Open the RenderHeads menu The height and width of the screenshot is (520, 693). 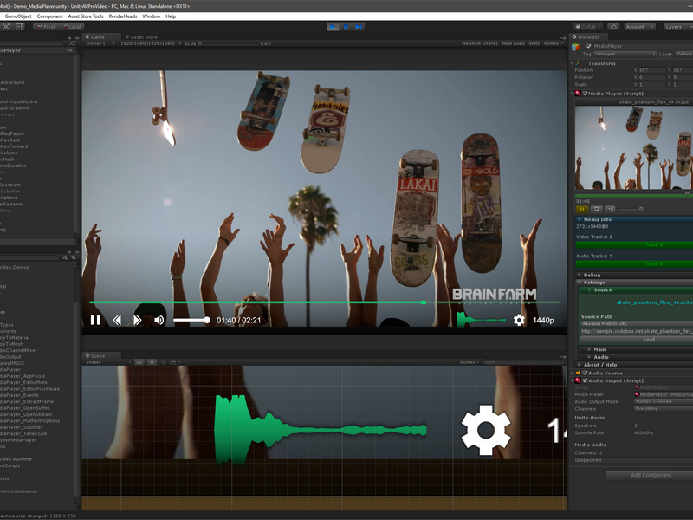[x=123, y=16]
